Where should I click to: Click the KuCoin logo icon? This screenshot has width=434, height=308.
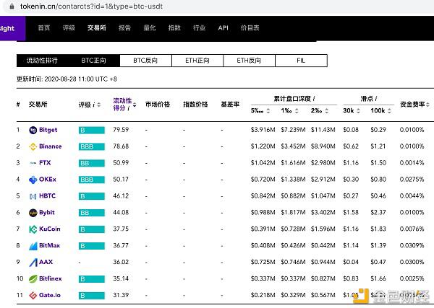pos(33,229)
